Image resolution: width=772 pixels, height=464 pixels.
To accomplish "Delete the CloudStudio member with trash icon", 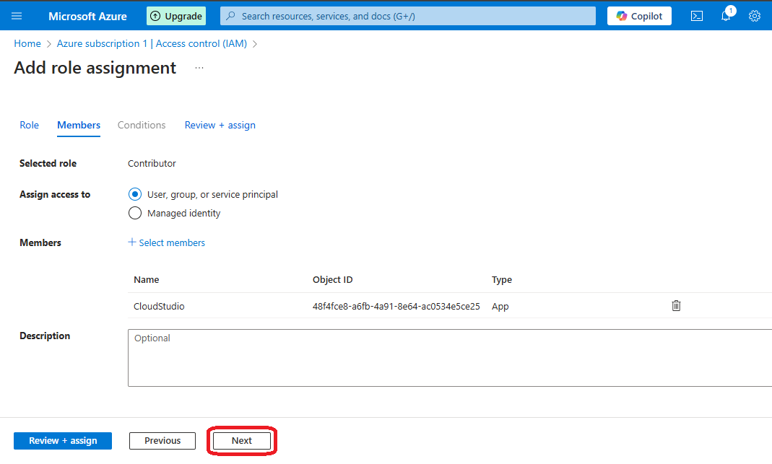I will [x=676, y=306].
